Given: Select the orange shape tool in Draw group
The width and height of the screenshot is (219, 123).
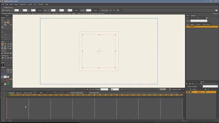Looking at the screenshot, I should 8,23.
